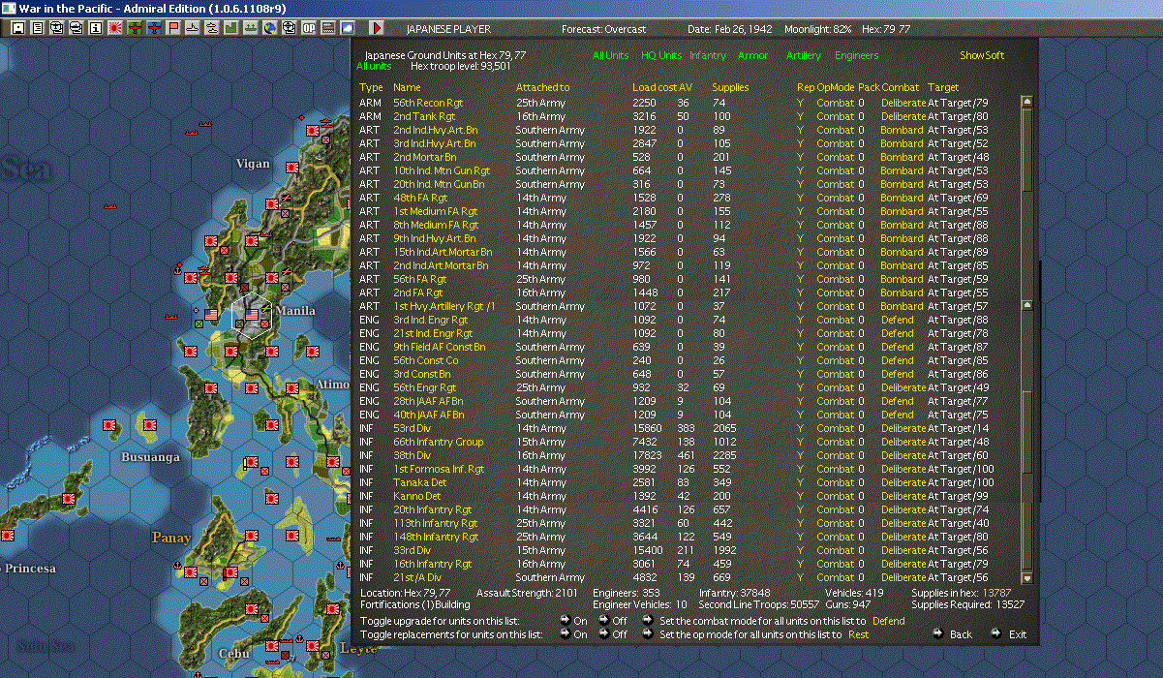Change op mode value 'Rest' for all units

click(x=858, y=634)
